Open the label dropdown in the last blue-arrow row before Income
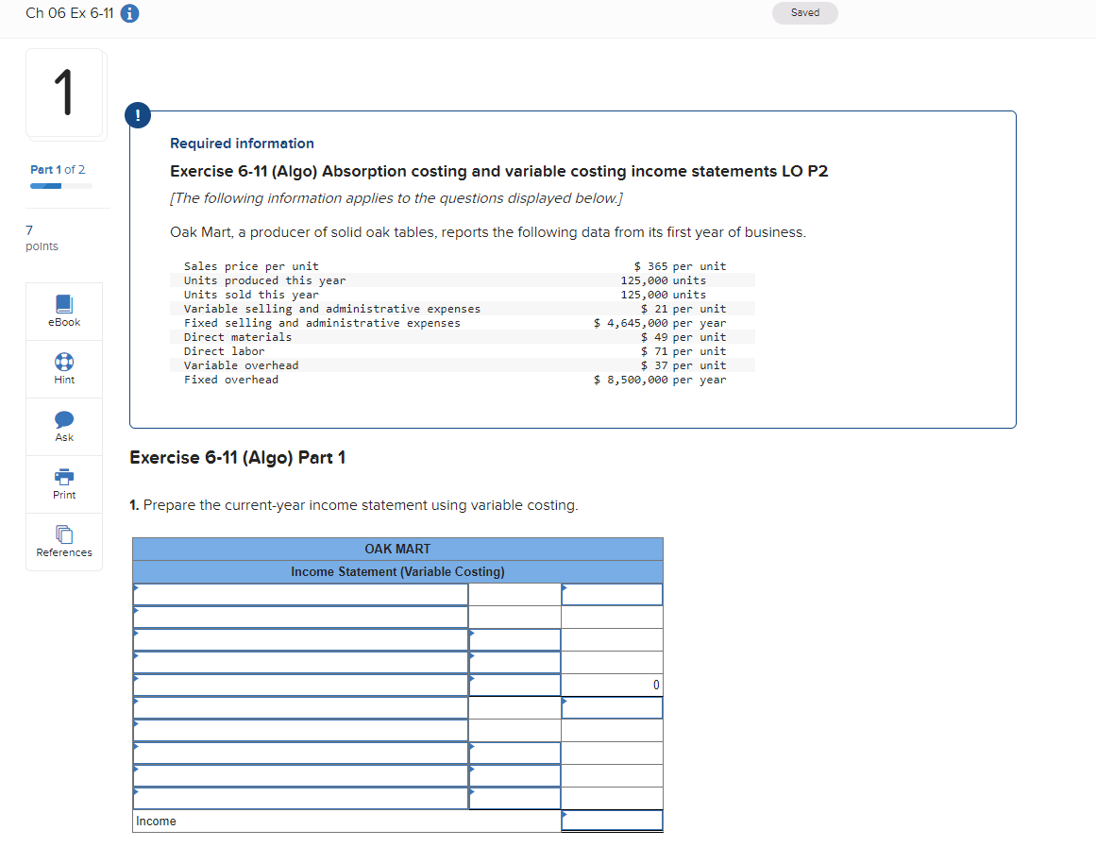This screenshot has height=847, width=1096. [x=302, y=798]
